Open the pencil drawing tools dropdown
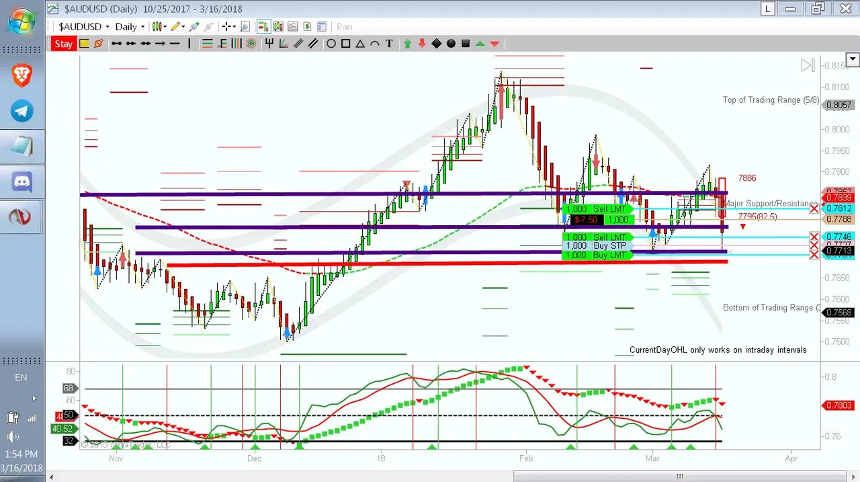 [x=178, y=27]
